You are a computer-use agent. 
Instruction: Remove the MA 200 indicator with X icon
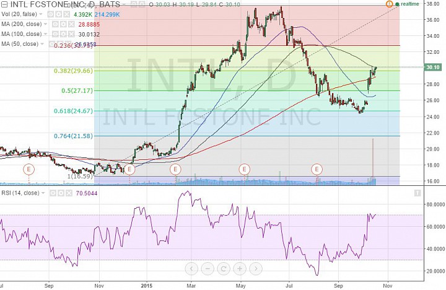[x=71, y=24]
